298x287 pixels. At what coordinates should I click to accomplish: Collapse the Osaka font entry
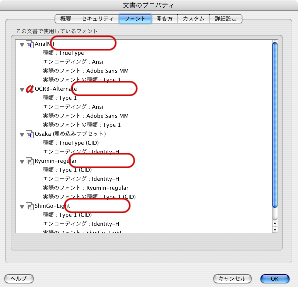point(22,135)
